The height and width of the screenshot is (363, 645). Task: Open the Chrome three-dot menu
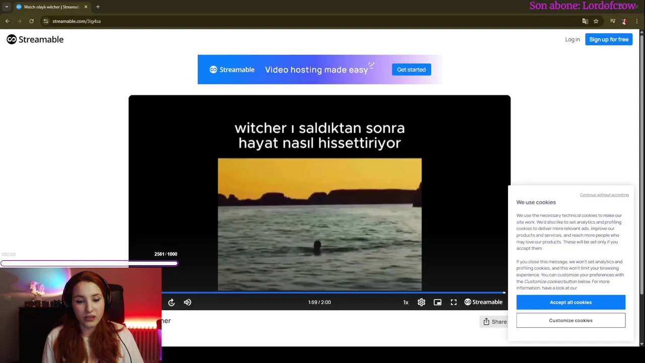[637, 21]
